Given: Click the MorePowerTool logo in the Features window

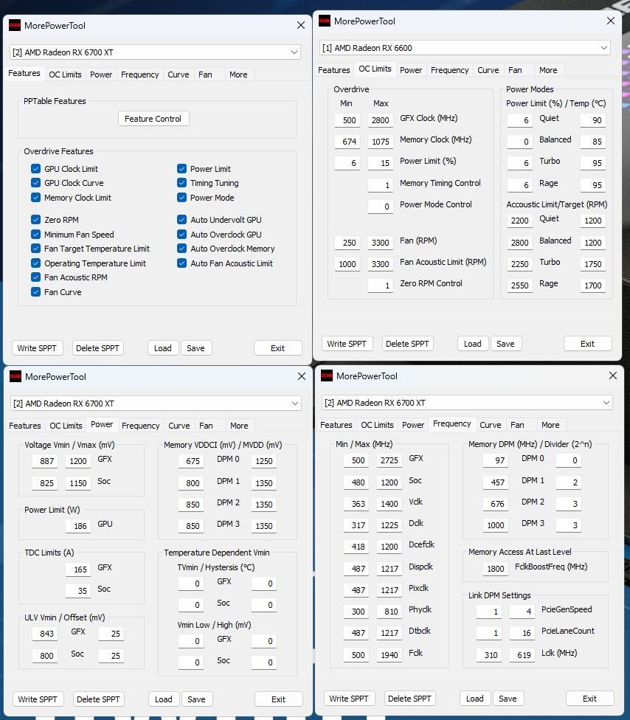Looking at the screenshot, I should pyautogui.click(x=15, y=25).
